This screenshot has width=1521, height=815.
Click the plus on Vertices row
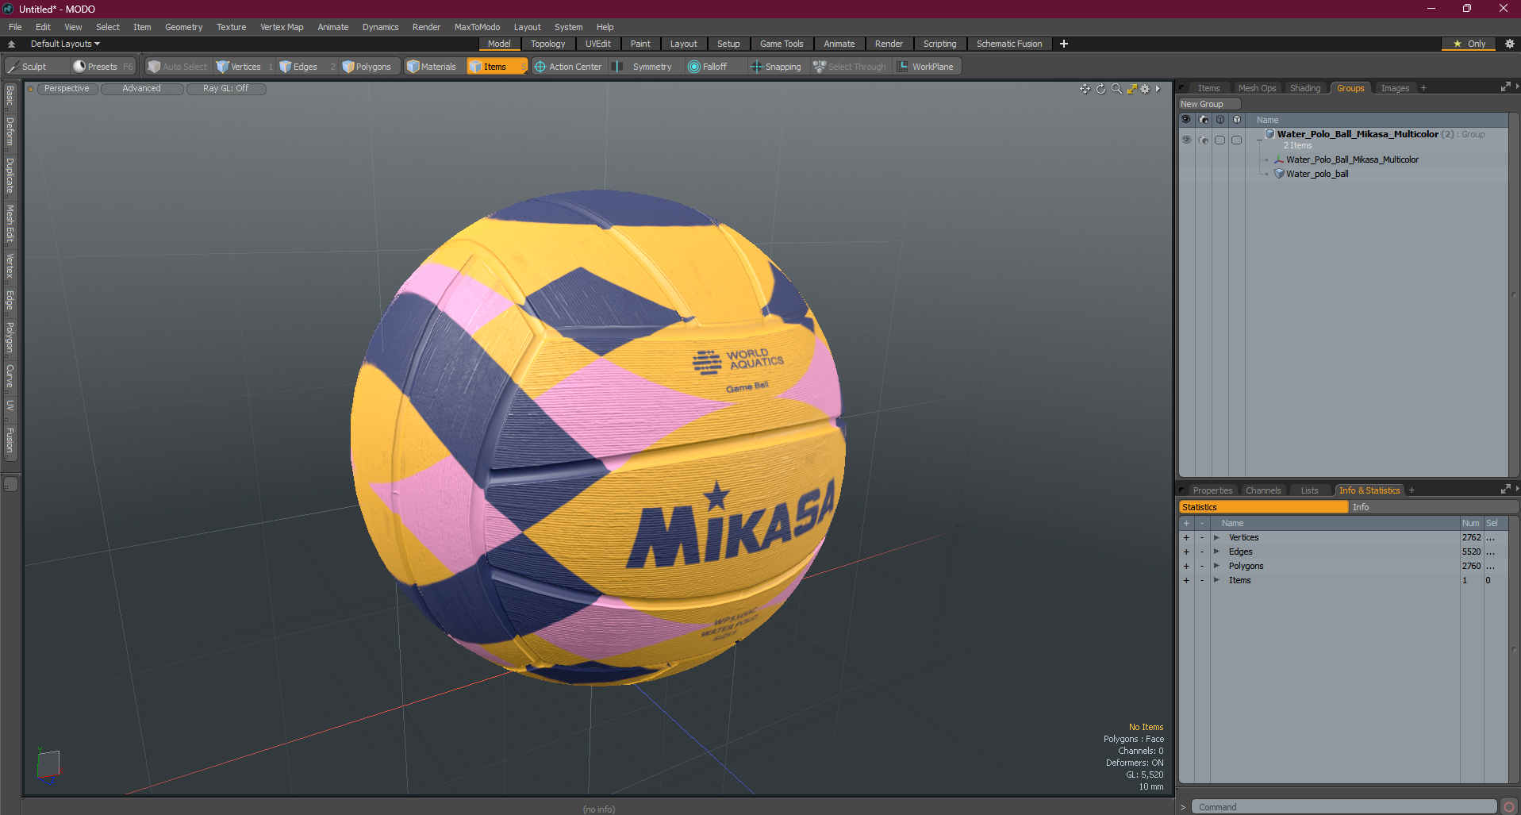pos(1186,537)
